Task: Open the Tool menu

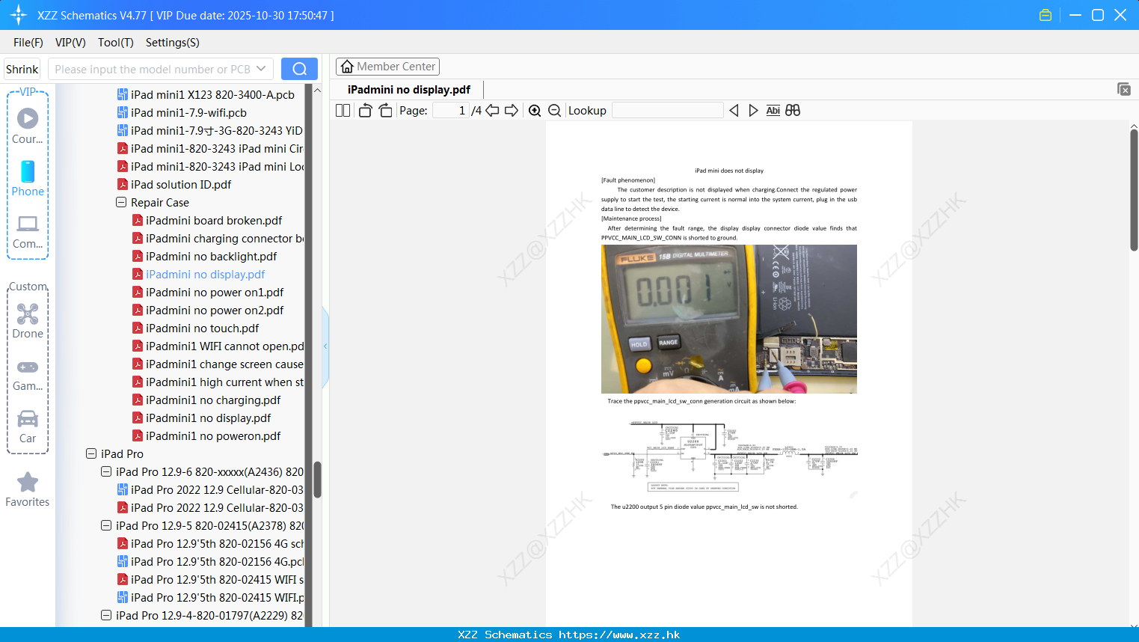Action: (x=116, y=43)
